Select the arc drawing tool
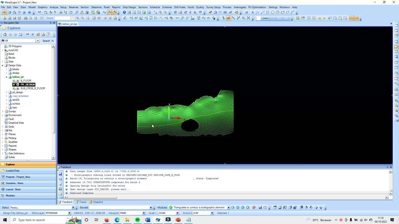This screenshot has height=224, width=399. pos(292,12)
